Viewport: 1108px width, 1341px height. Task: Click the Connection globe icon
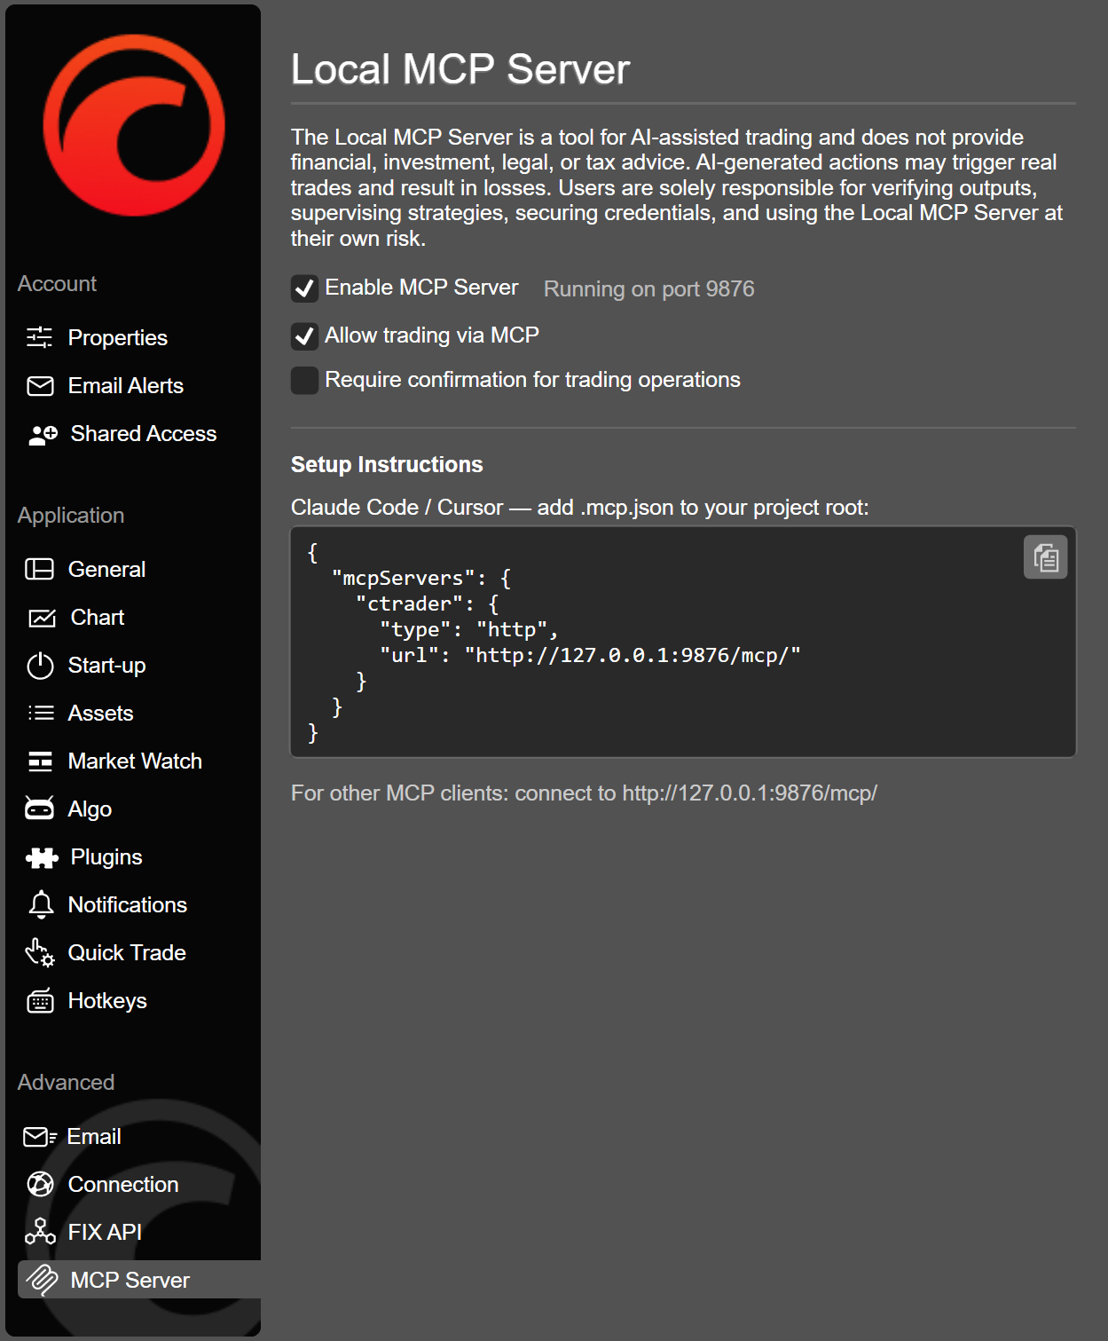point(40,1184)
